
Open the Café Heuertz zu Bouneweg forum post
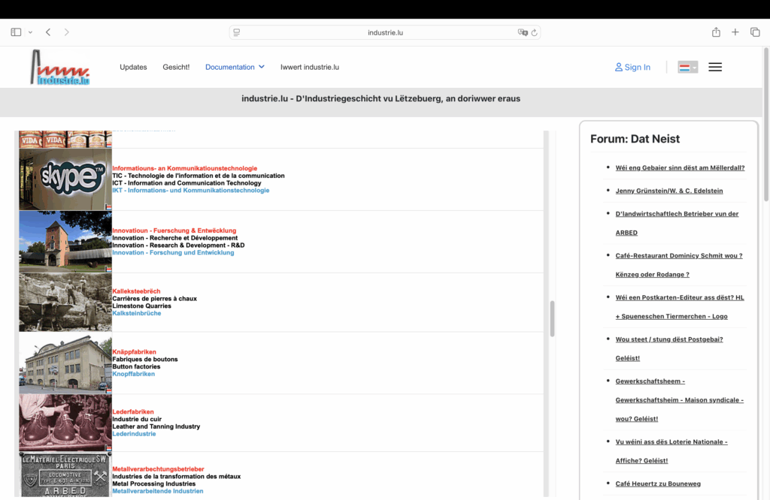(658, 483)
